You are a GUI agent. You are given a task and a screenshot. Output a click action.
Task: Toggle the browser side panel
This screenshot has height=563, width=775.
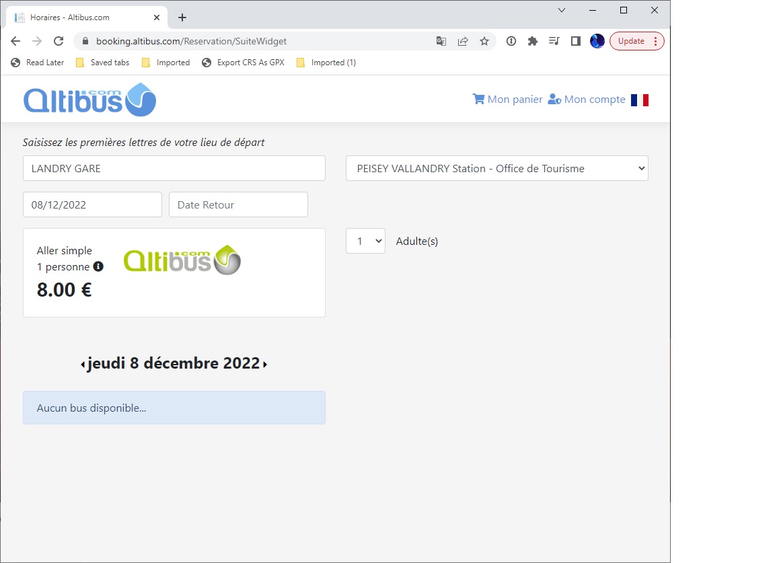575,41
